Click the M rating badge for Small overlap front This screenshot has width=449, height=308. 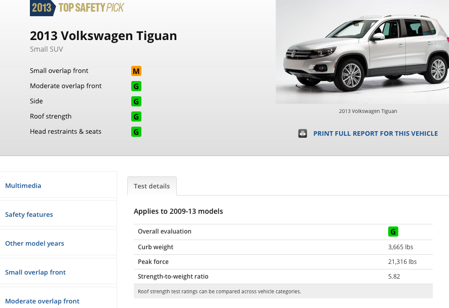pyautogui.click(x=136, y=71)
